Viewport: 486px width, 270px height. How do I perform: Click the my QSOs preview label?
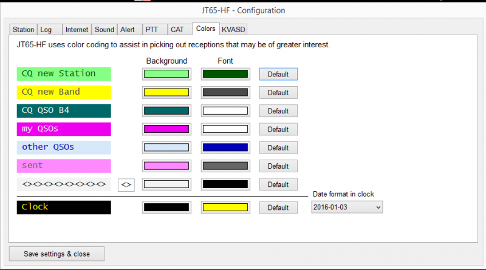coord(64,129)
